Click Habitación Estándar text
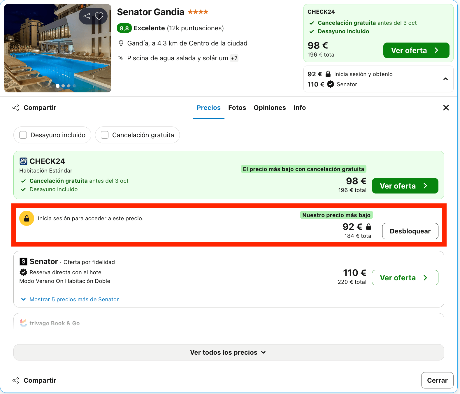460x394 pixels. 46,170
